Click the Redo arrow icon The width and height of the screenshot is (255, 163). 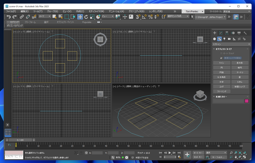tap(15, 17)
